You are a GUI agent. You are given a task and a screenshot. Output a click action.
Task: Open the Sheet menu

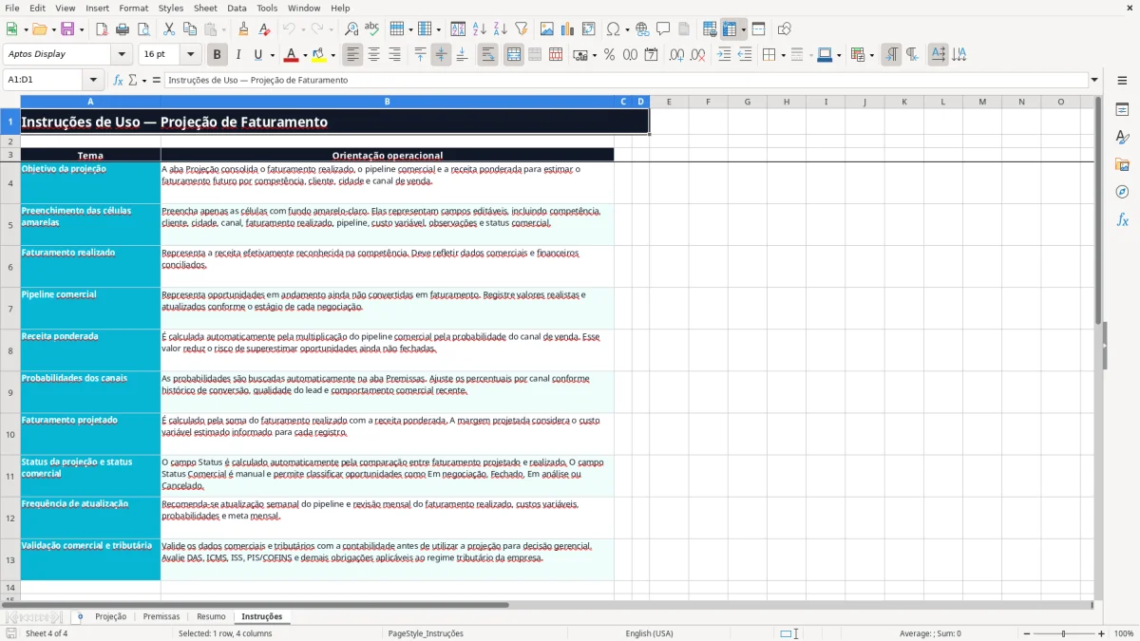pos(205,8)
